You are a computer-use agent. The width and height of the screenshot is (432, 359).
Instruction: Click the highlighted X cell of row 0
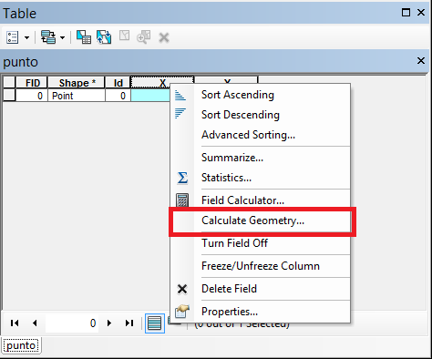[150, 96]
